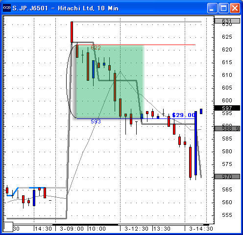Click the 13:30 time axis label

click(162, 229)
